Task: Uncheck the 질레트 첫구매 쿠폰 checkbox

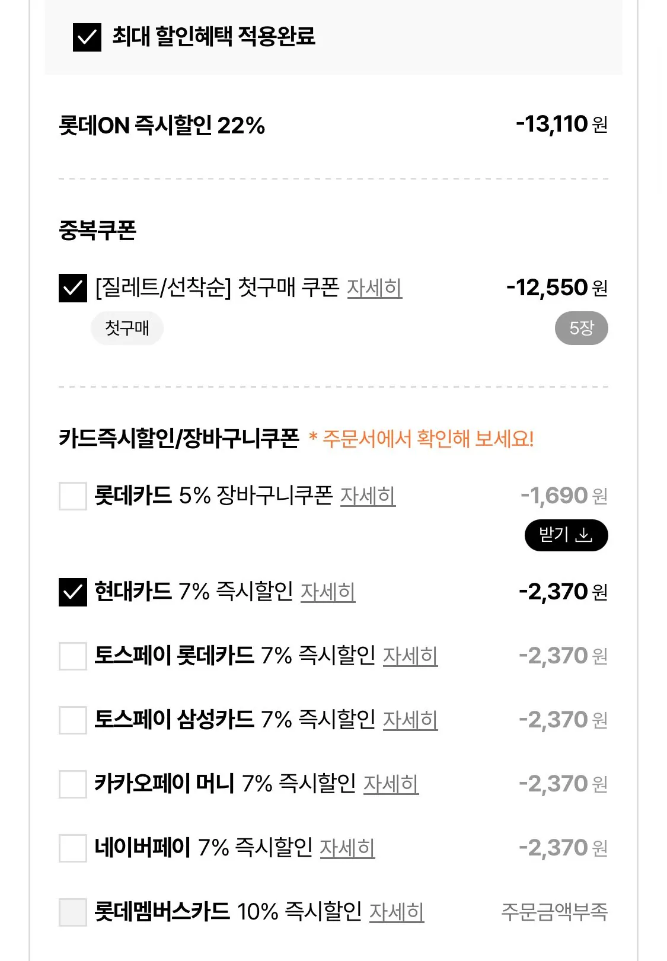Action: pyautogui.click(x=73, y=288)
